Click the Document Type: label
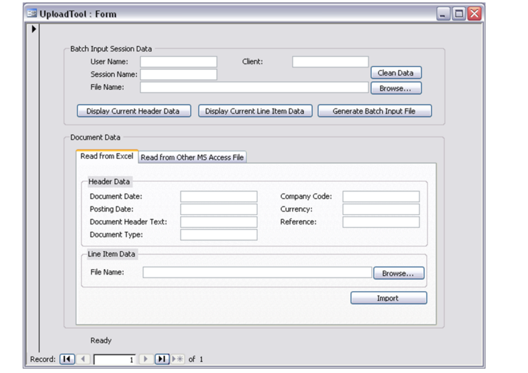Viewport: 528px width, 373px height. tap(116, 235)
